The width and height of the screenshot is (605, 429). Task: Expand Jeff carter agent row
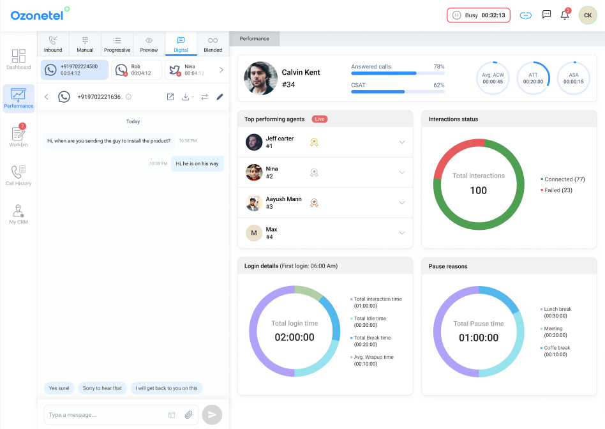click(x=402, y=142)
